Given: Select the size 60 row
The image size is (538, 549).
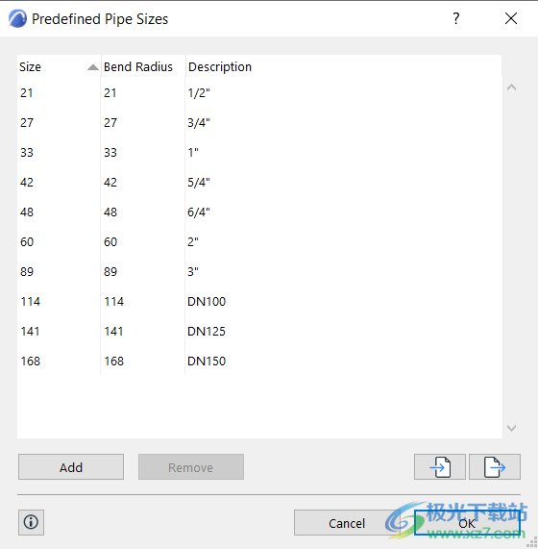Looking at the screenshot, I should [259, 242].
